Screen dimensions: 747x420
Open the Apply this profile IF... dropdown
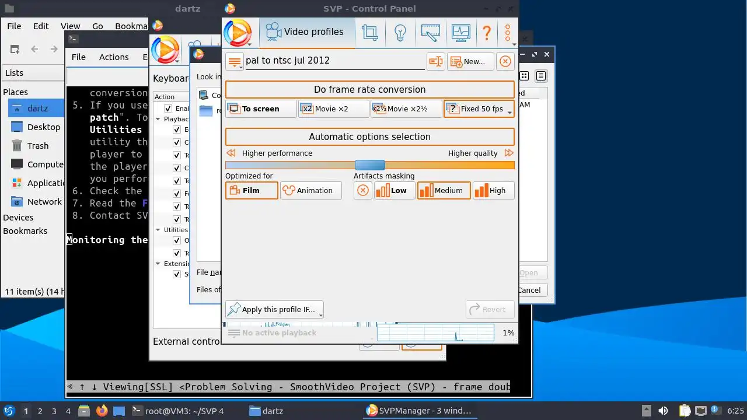[x=274, y=310]
